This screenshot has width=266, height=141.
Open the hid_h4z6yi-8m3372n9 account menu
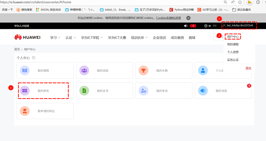(x=239, y=25)
